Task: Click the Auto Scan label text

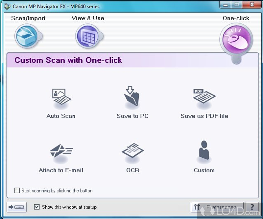Action: point(61,116)
